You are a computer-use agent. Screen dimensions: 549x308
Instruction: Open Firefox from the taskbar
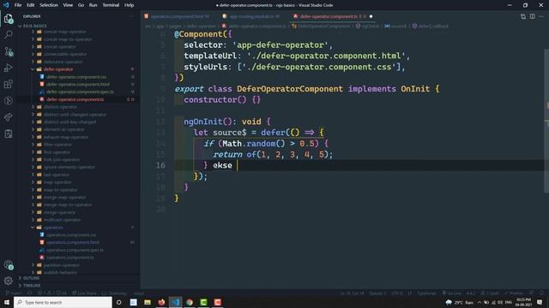(x=161, y=302)
